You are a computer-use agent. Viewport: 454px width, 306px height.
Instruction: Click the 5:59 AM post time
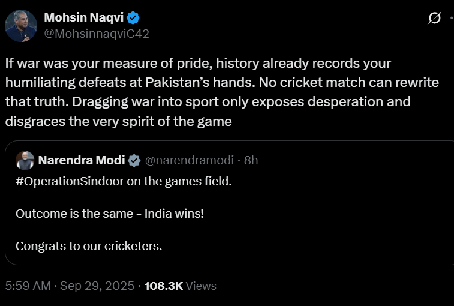tap(28, 286)
